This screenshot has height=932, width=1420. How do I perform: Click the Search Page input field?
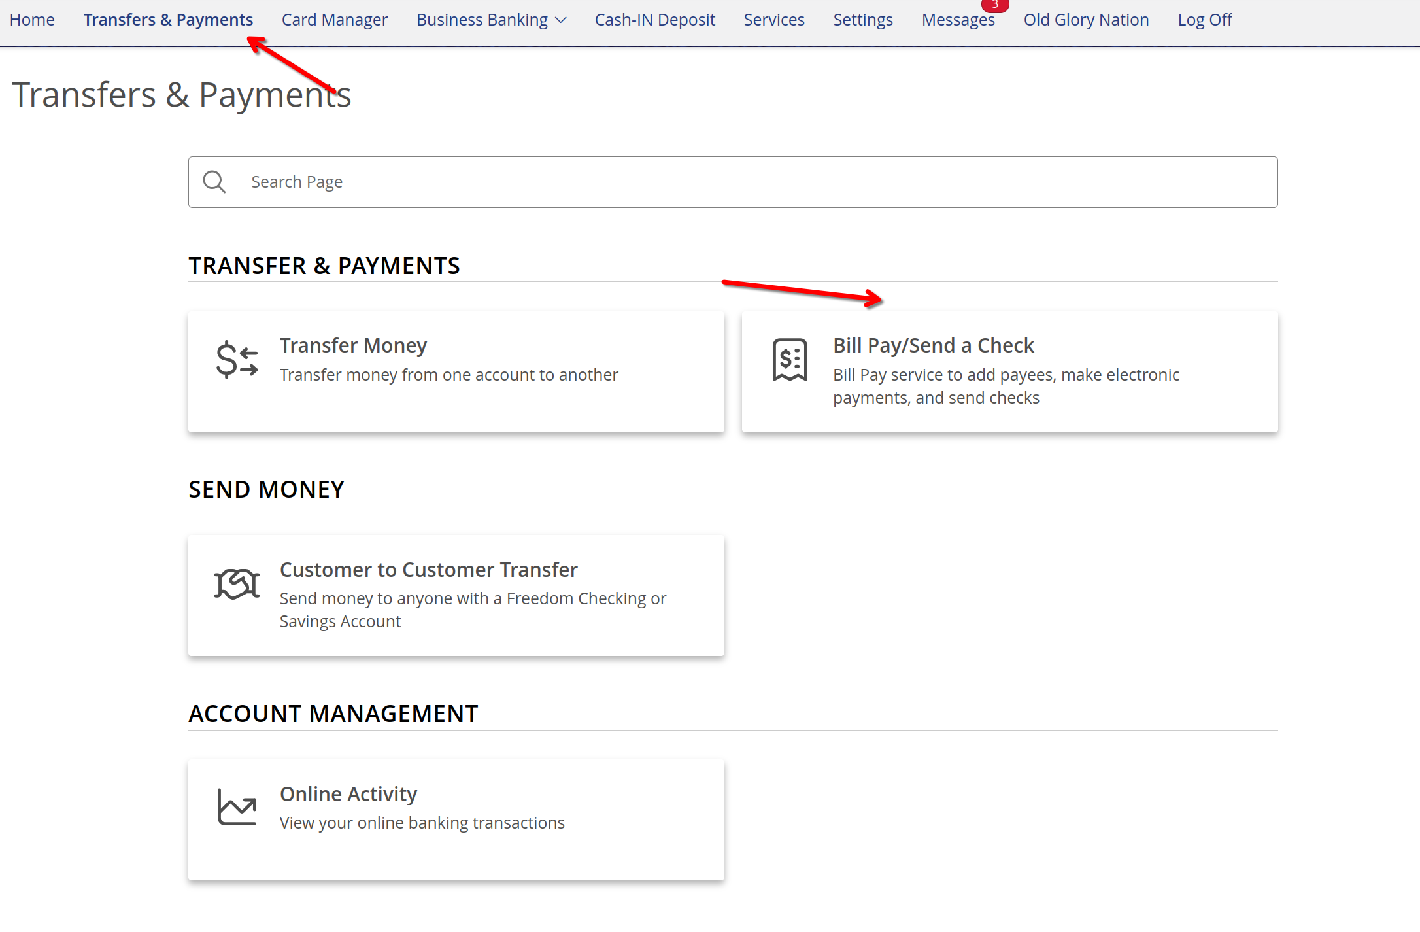[732, 182]
